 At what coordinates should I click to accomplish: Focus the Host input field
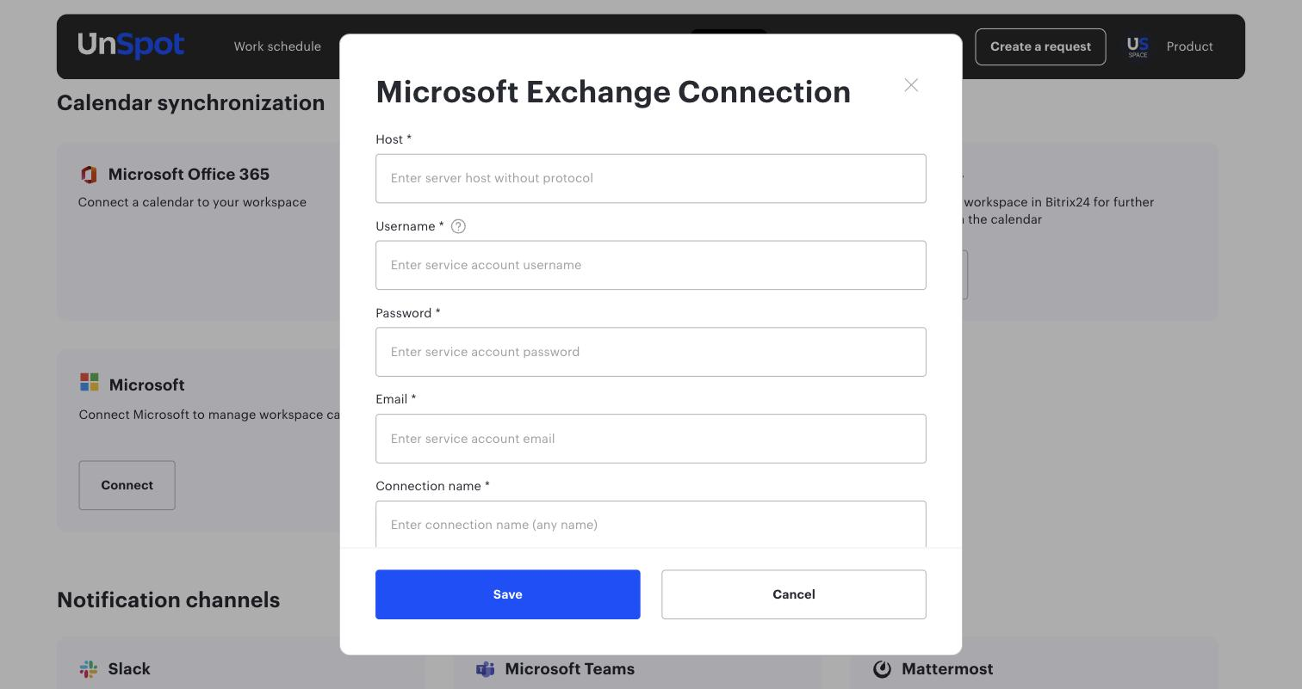651,179
